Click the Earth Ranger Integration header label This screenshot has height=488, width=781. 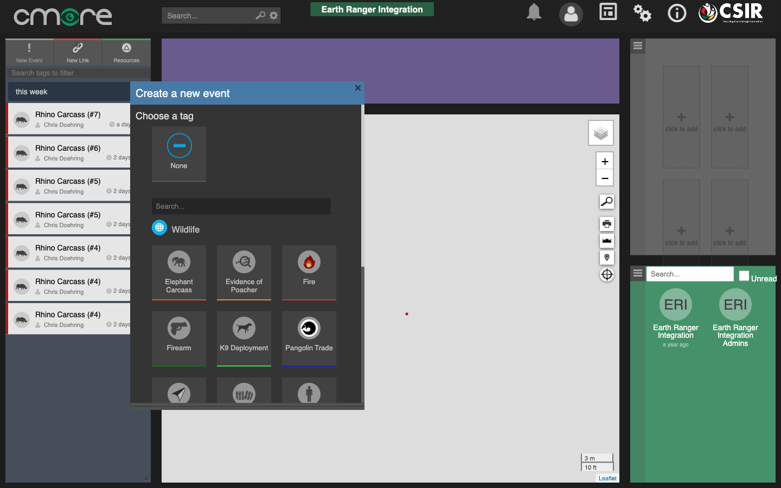point(372,9)
